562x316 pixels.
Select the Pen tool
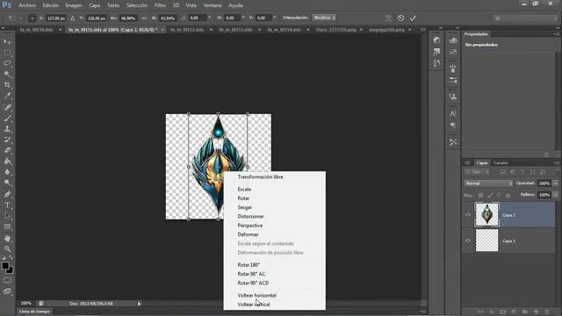click(x=7, y=194)
